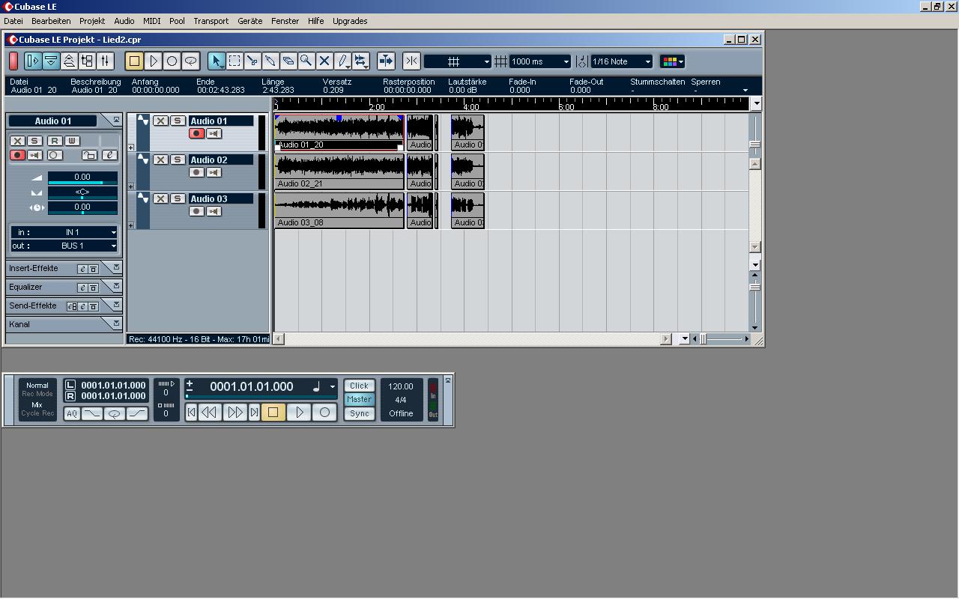Click the Master tempo button
The width and height of the screenshot is (959, 599).
coord(359,400)
